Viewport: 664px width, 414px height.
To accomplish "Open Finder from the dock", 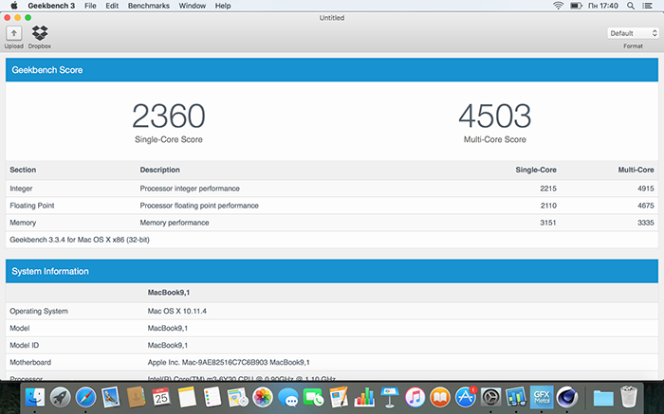I will (36, 397).
